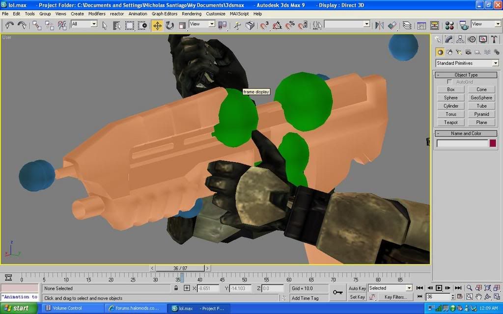503x314 pixels.
Task: Open the Layer Manager icon
Action: 407,26
